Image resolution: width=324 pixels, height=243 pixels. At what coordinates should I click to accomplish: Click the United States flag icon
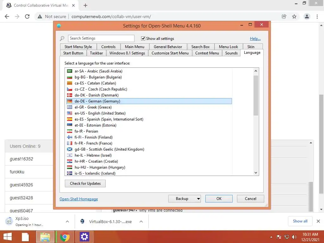(x=70, y=113)
